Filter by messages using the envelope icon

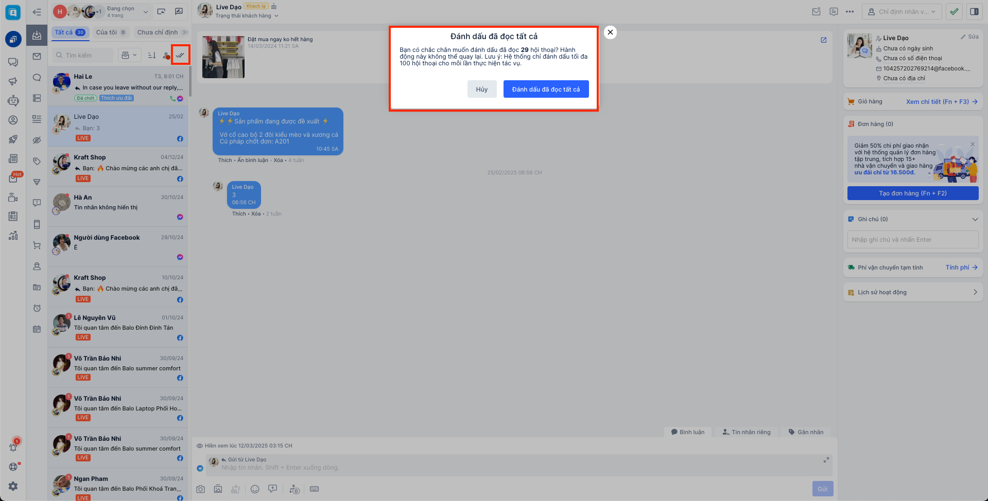(x=37, y=56)
